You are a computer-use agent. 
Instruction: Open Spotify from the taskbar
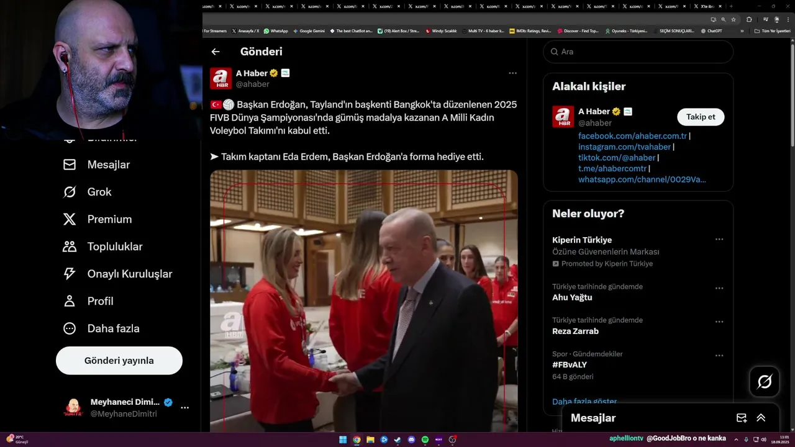point(425,440)
